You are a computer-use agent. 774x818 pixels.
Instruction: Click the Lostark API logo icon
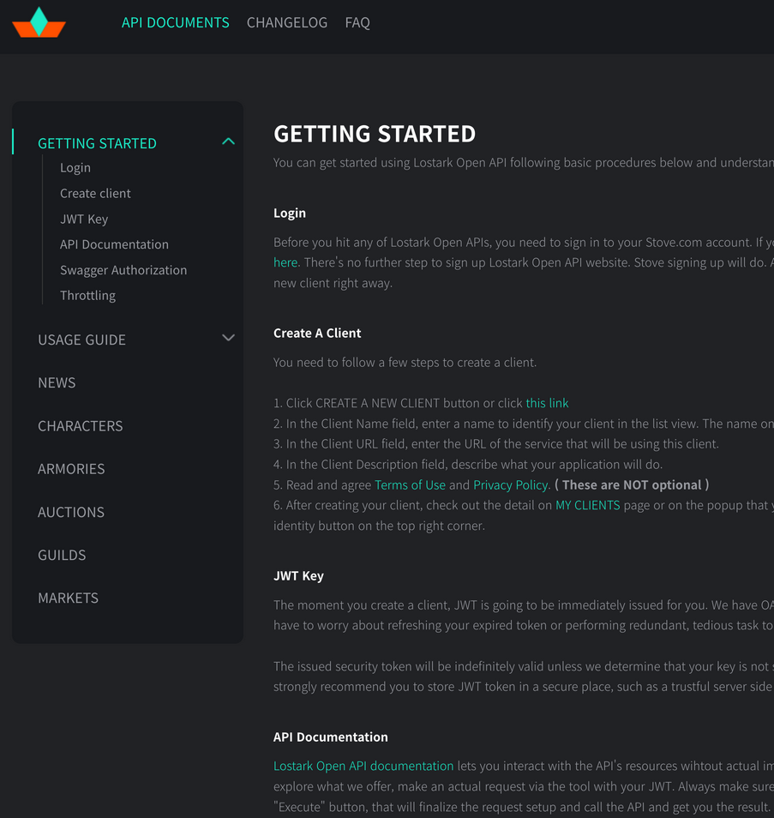click(39, 22)
